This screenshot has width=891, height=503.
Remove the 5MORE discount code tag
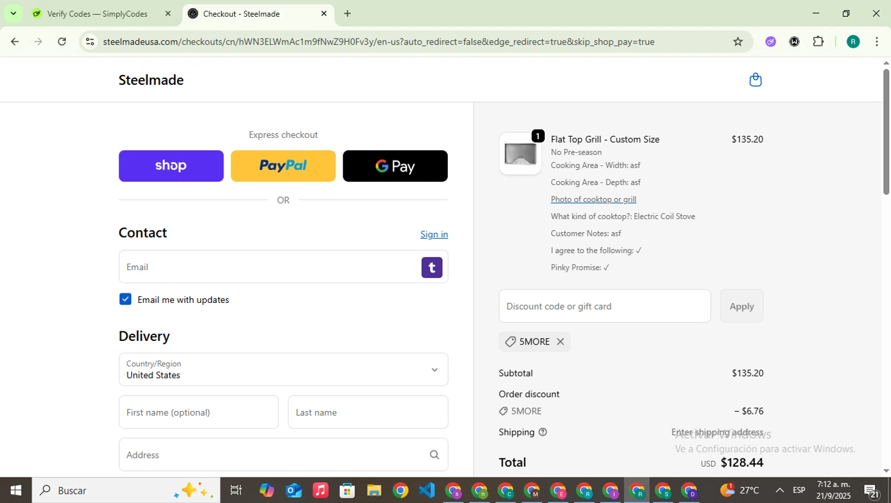tap(560, 341)
